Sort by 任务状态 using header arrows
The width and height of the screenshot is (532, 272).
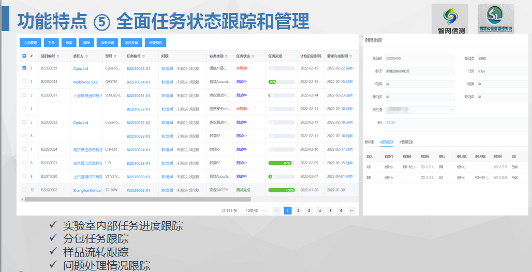pos(253,56)
